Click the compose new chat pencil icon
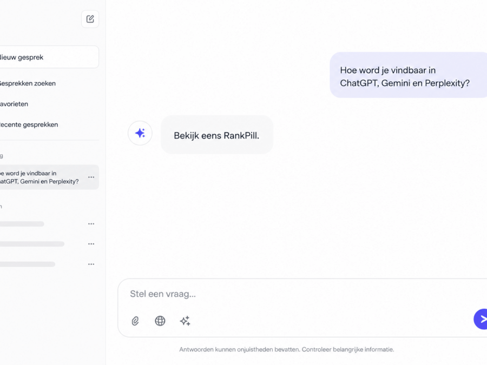The image size is (487, 365). click(90, 19)
